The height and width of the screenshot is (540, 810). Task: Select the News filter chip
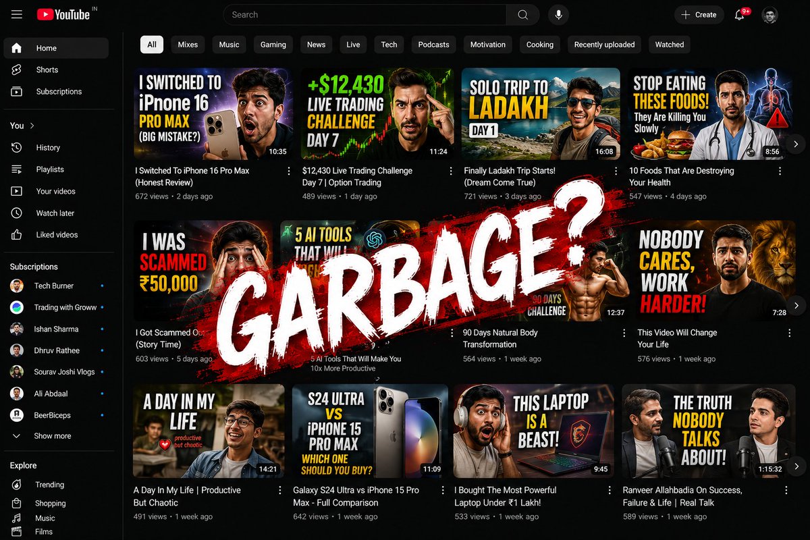coord(316,45)
